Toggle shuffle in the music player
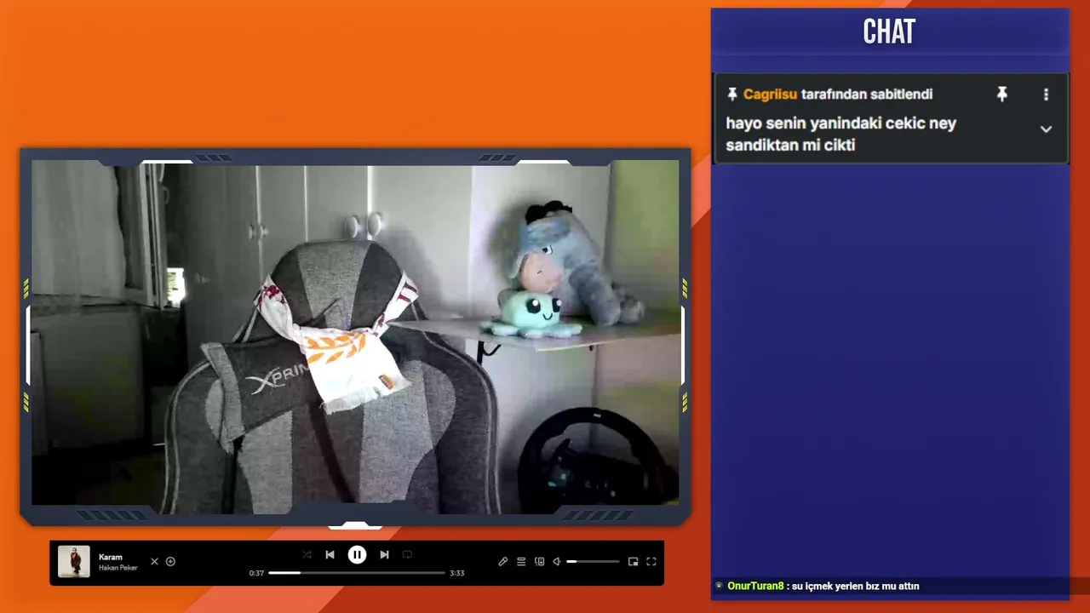This screenshot has height=613, width=1090. tap(307, 555)
